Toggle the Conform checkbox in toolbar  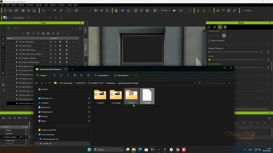(243, 11)
